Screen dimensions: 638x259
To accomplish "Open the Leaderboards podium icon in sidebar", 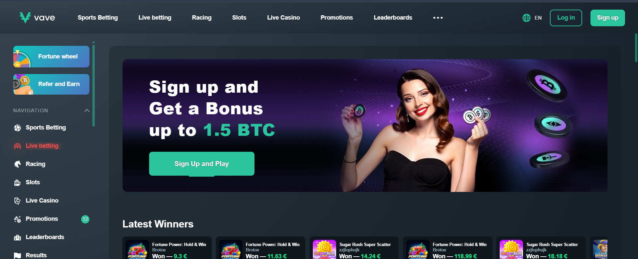I will 18,237.
